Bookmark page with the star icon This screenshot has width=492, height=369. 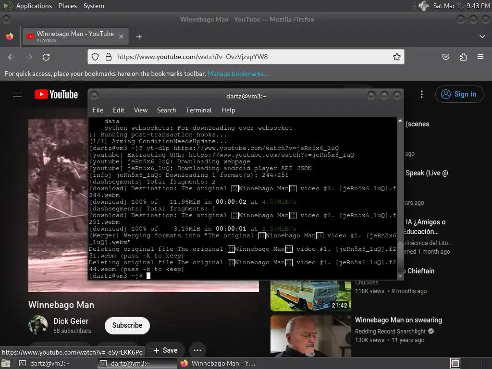[x=396, y=57]
